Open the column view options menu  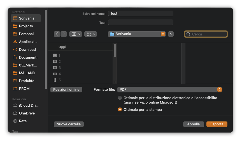[x=76, y=34]
